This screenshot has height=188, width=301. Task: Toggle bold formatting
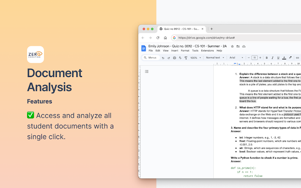click(266, 58)
